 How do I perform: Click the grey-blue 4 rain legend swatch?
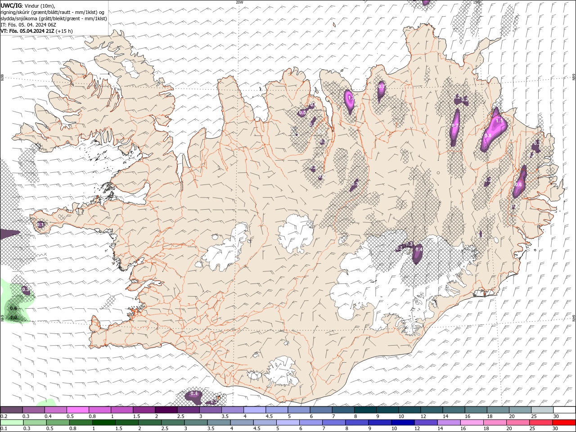coord(242,423)
